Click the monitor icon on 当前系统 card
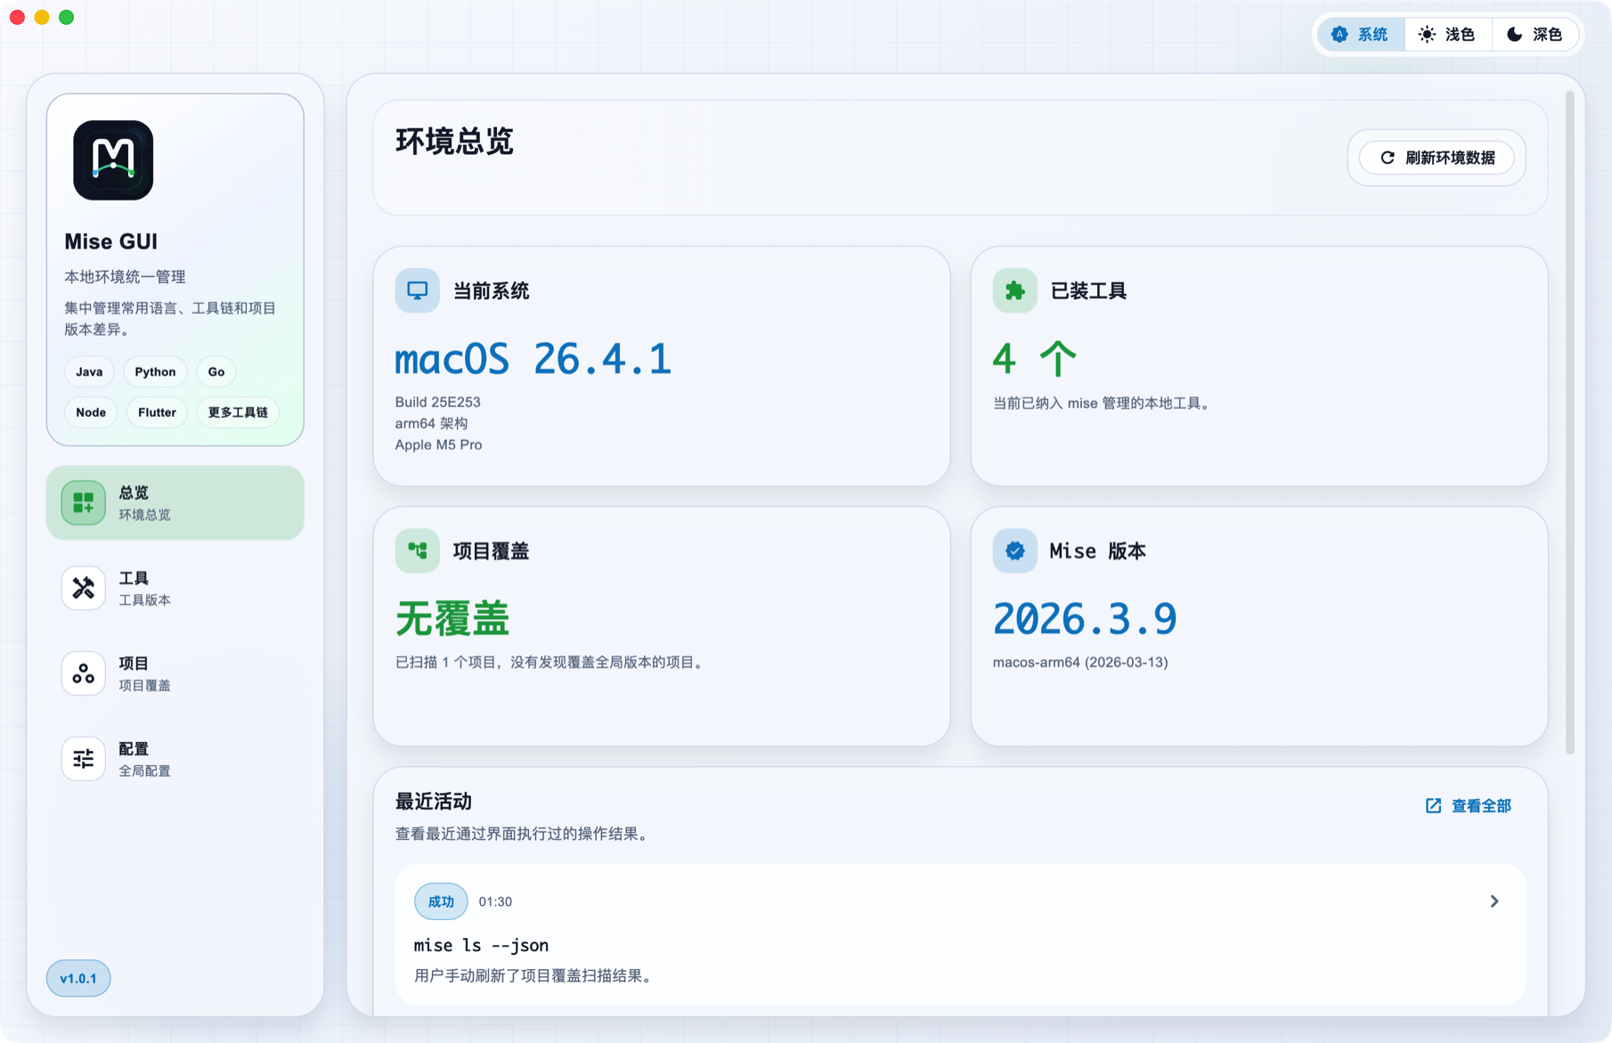This screenshot has width=1612, height=1043. (418, 290)
